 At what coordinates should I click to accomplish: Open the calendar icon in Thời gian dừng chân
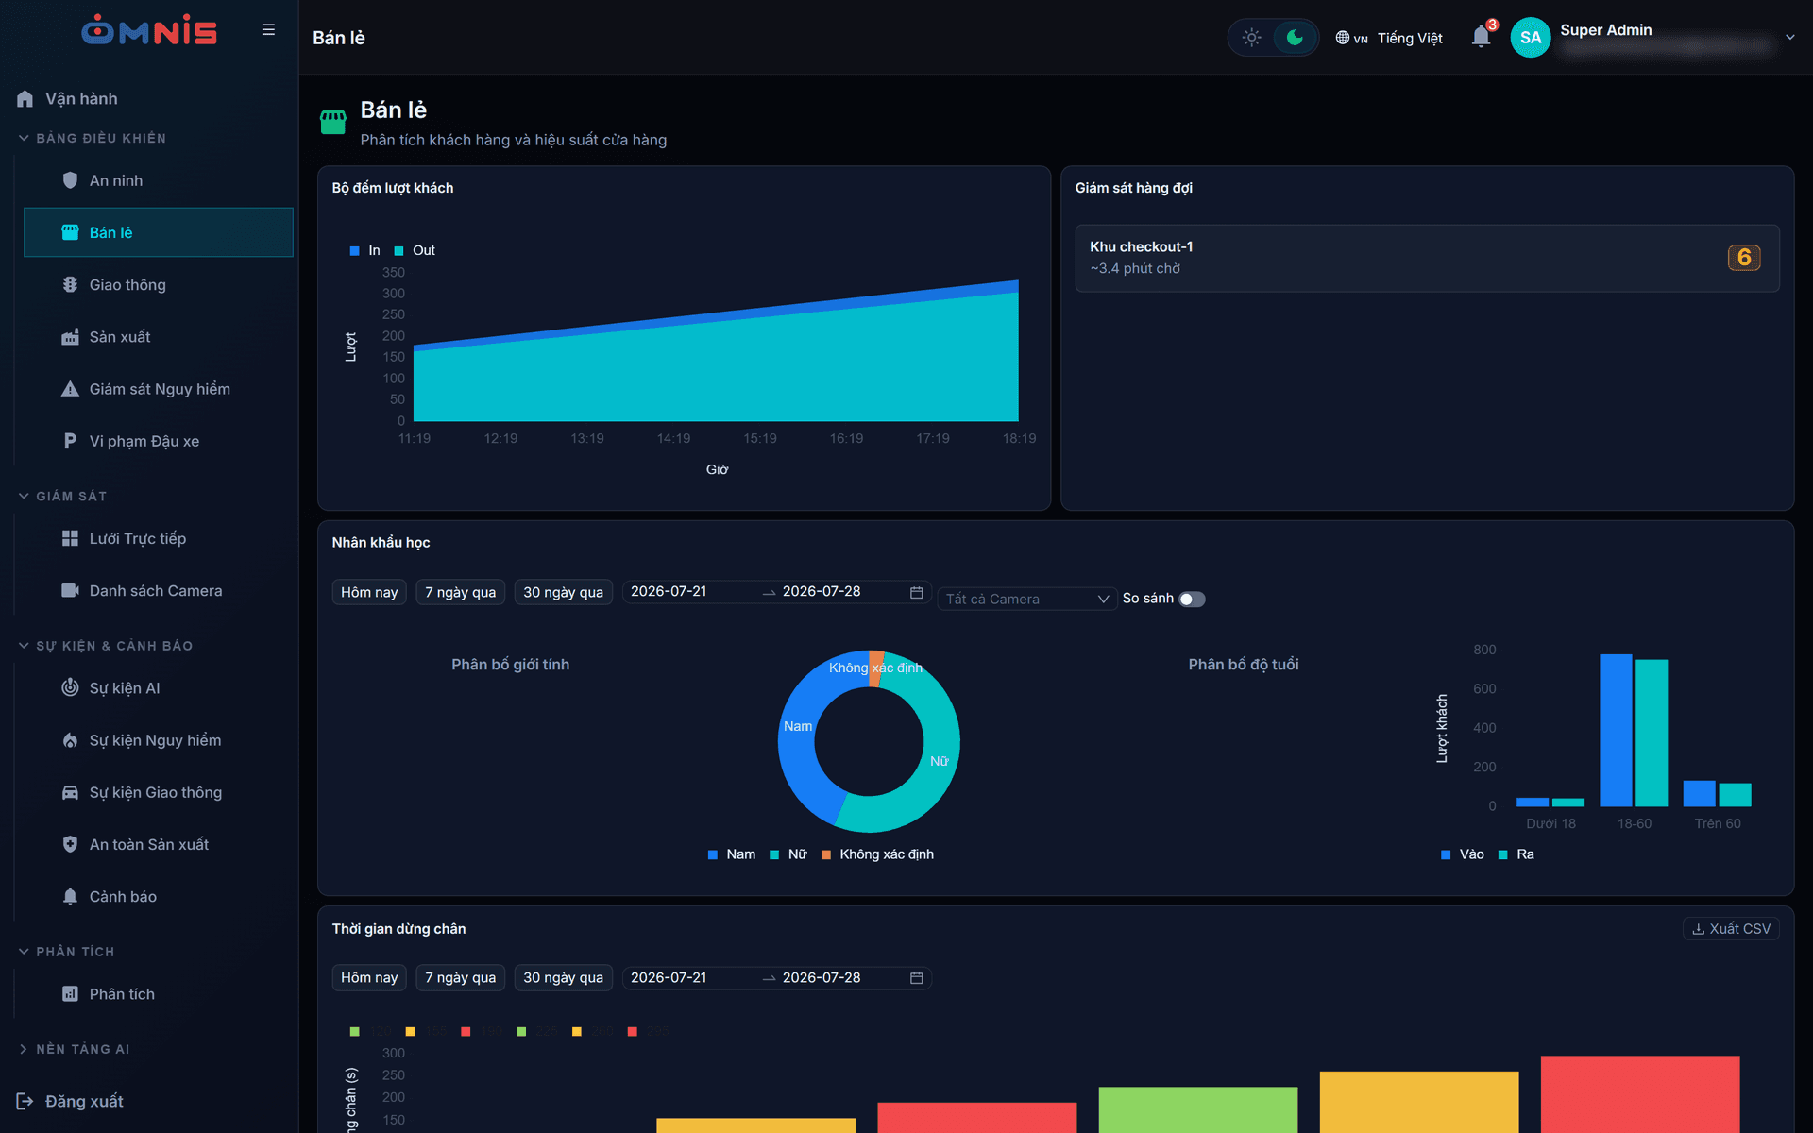click(x=916, y=978)
